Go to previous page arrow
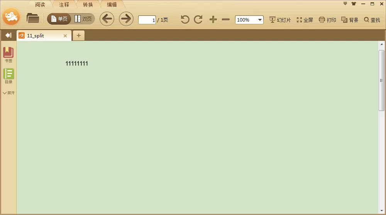 107,19
